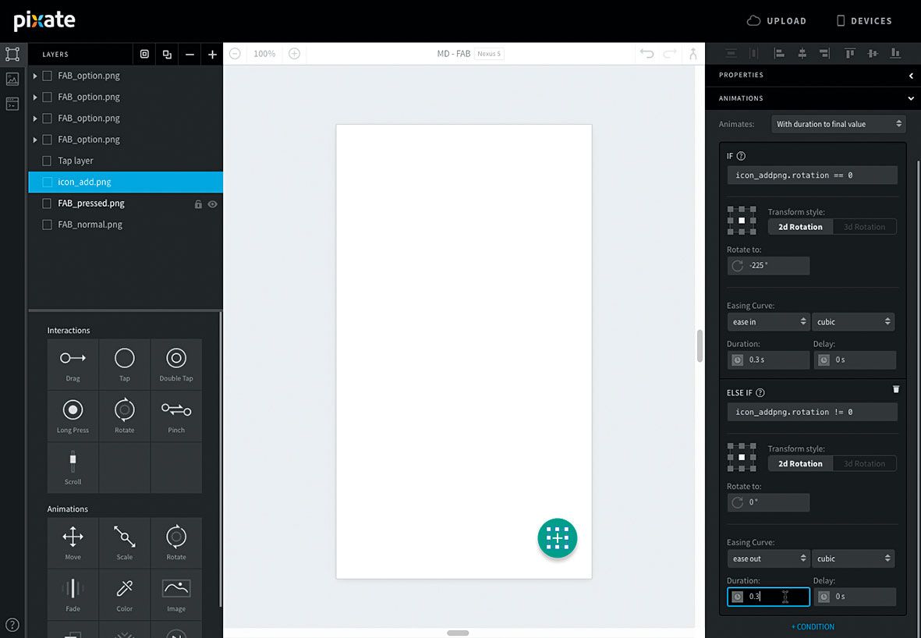Image resolution: width=921 pixels, height=638 pixels.
Task: Select the Double Tap interaction
Action: tap(176, 363)
